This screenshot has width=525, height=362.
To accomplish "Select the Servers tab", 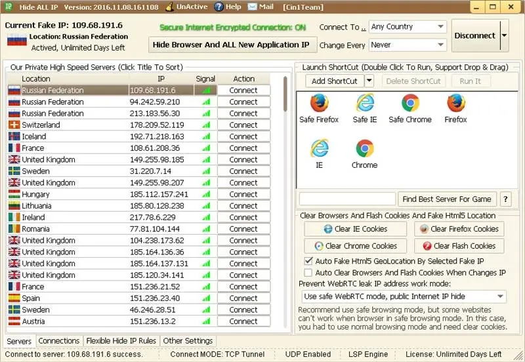I will (19, 341).
